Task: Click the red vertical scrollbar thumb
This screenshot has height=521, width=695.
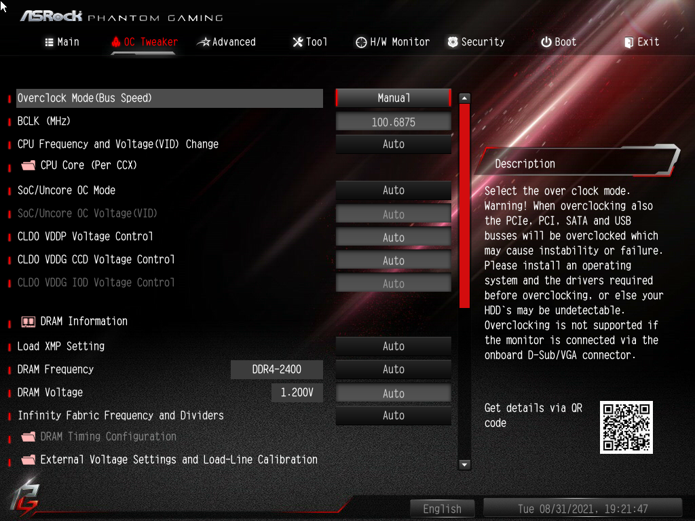Action: 464,206
